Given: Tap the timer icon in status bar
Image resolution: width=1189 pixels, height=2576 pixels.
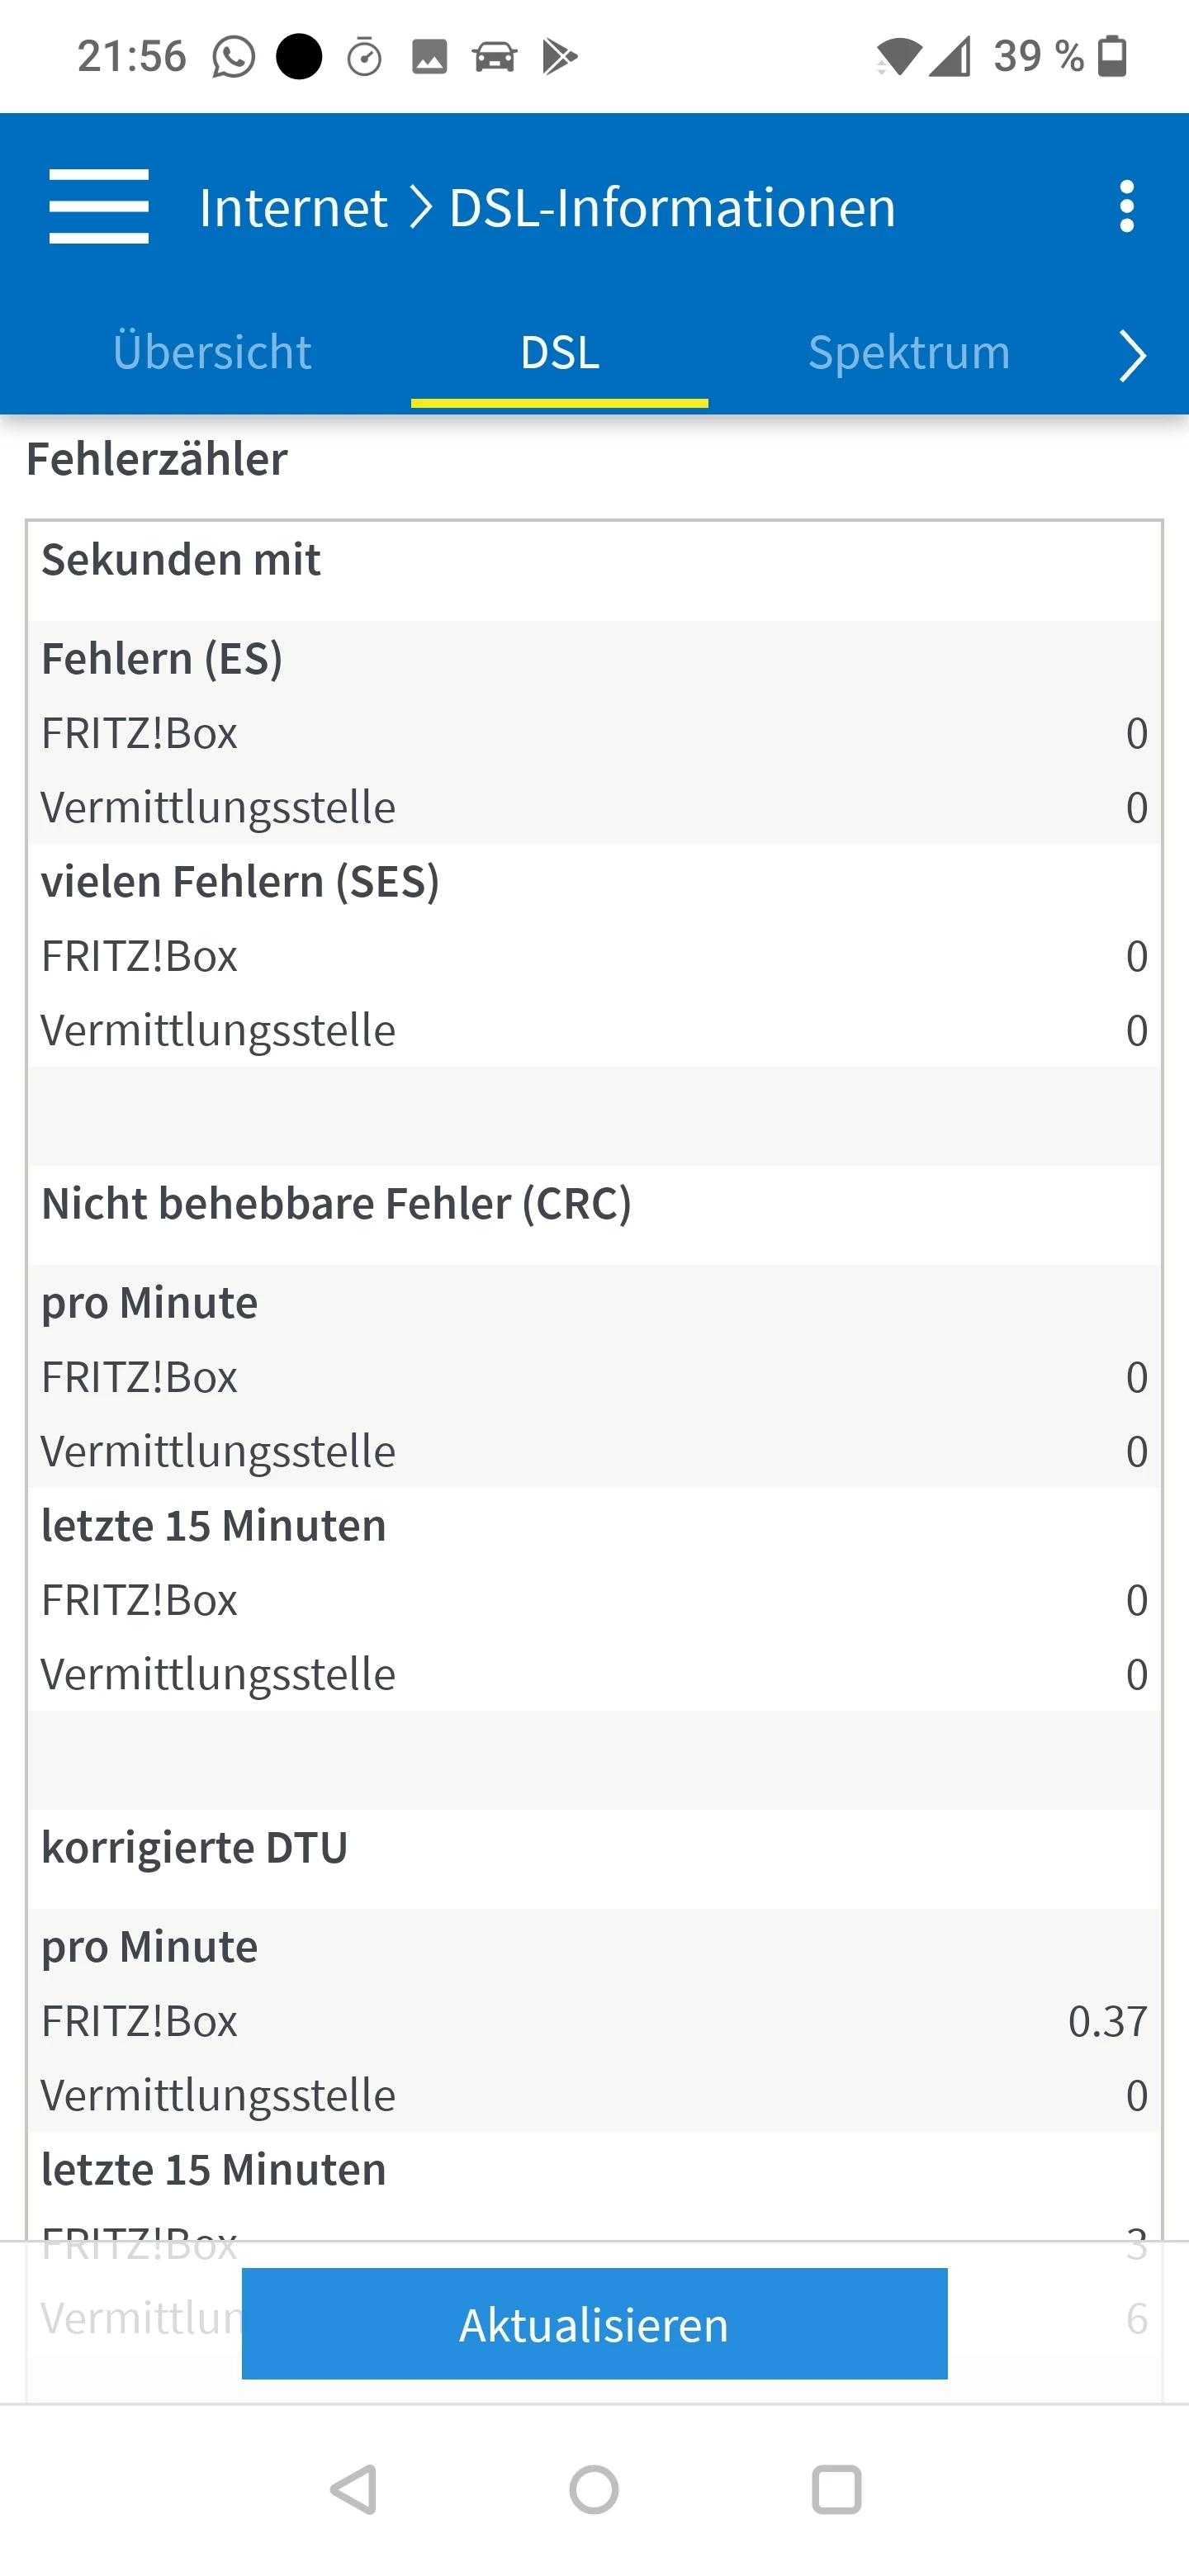Looking at the screenshot, I should point(364,57).
